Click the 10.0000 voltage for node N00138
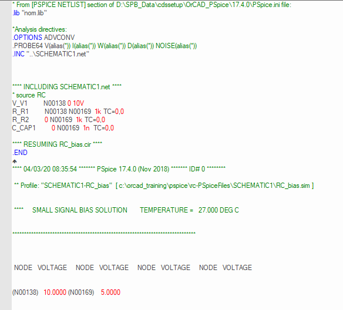 (x=55, y=292)
